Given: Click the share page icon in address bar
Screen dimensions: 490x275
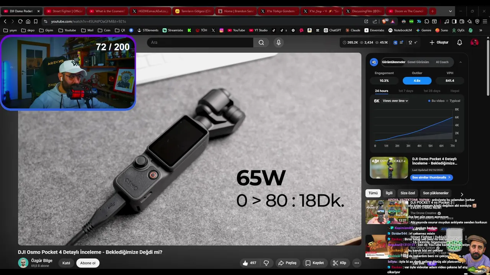Looking at the screenshot, I should (x=375, y=21).
